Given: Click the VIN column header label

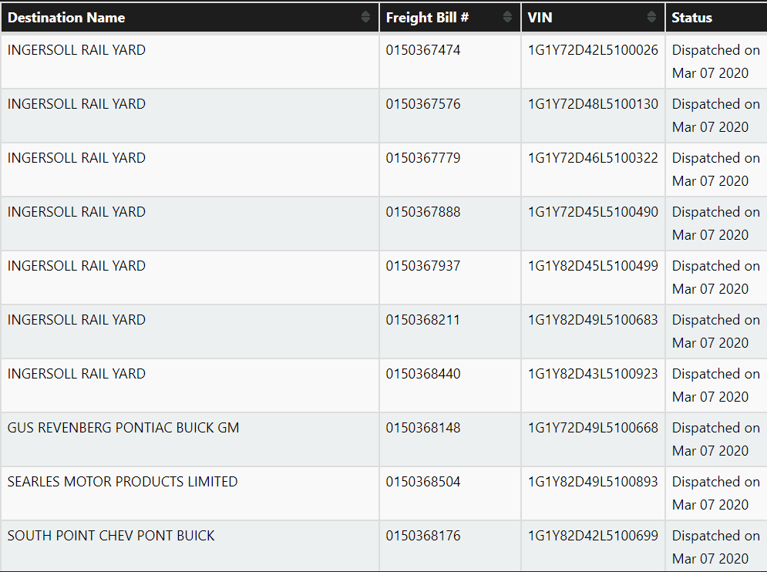Looking at the screenshot, I should pyautogui.click(x=540, y=17).
